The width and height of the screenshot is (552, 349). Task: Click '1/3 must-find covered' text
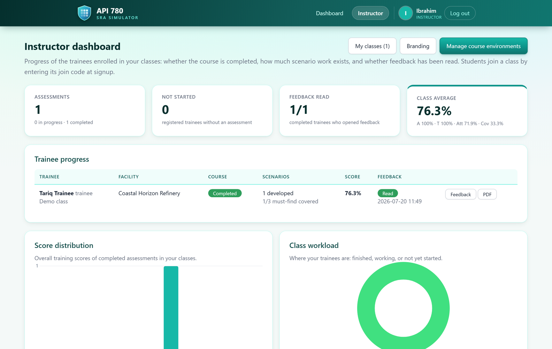point(290,201)
